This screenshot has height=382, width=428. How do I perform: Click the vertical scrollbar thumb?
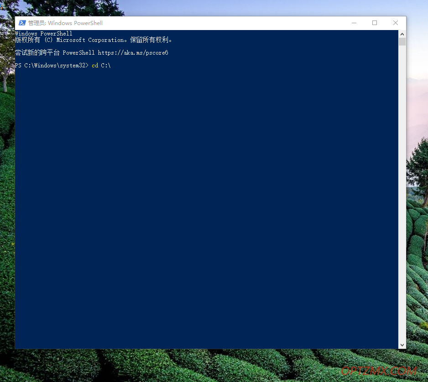tap(402, 41)
